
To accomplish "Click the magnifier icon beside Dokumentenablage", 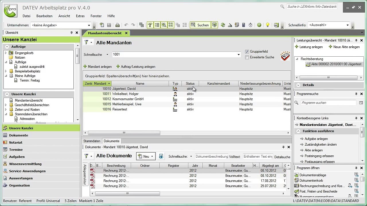I will pyautogui.click(x=356, y=175).
